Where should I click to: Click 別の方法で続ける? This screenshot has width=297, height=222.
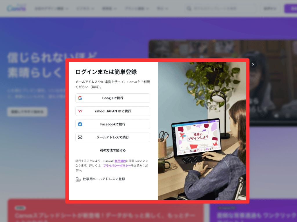click(x=113, y=150)
